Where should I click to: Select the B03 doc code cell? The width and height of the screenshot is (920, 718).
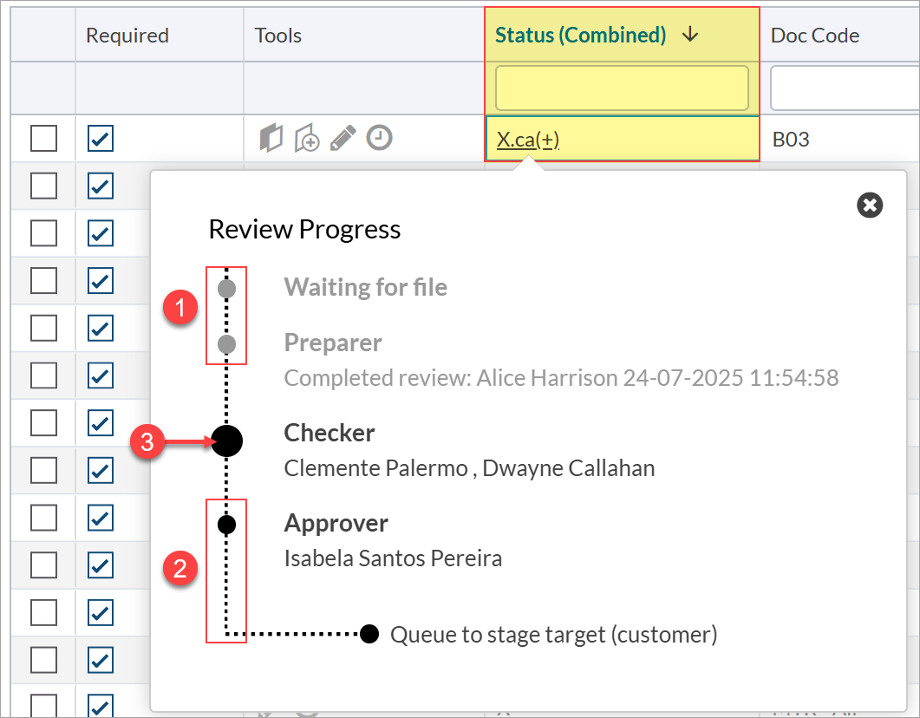click(790, 140)
